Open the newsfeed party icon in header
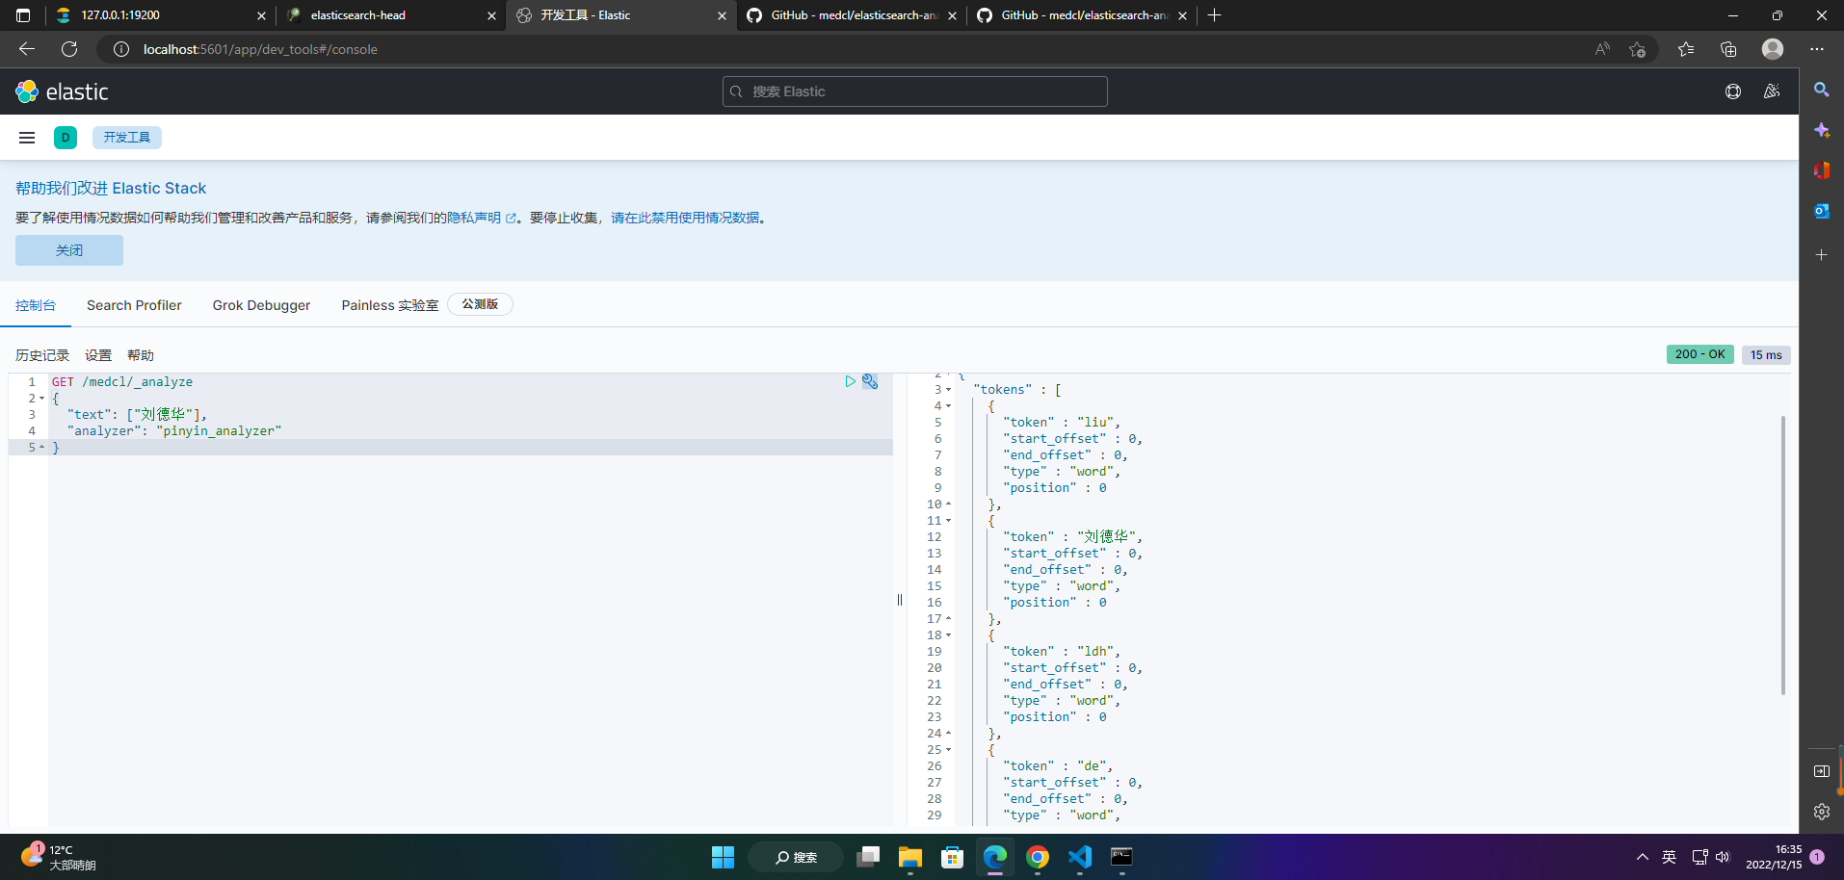The width and height of the screenshot is (1844, 880). tap(1772, 91)
